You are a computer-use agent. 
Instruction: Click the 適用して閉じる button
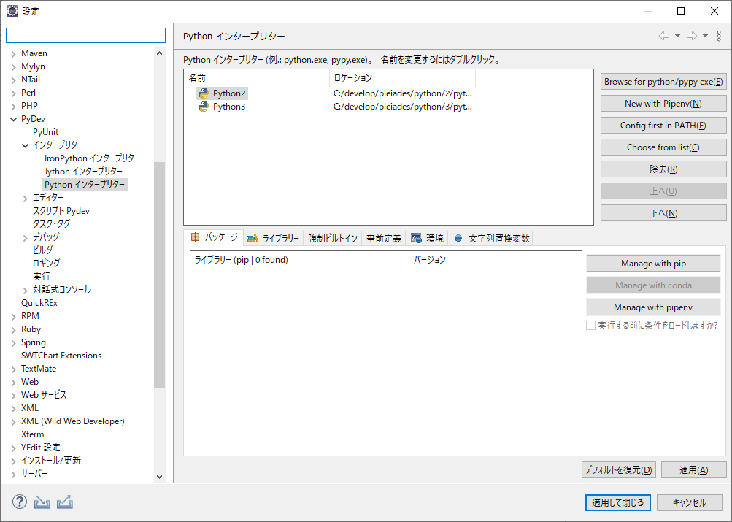[x=617, y=502]
